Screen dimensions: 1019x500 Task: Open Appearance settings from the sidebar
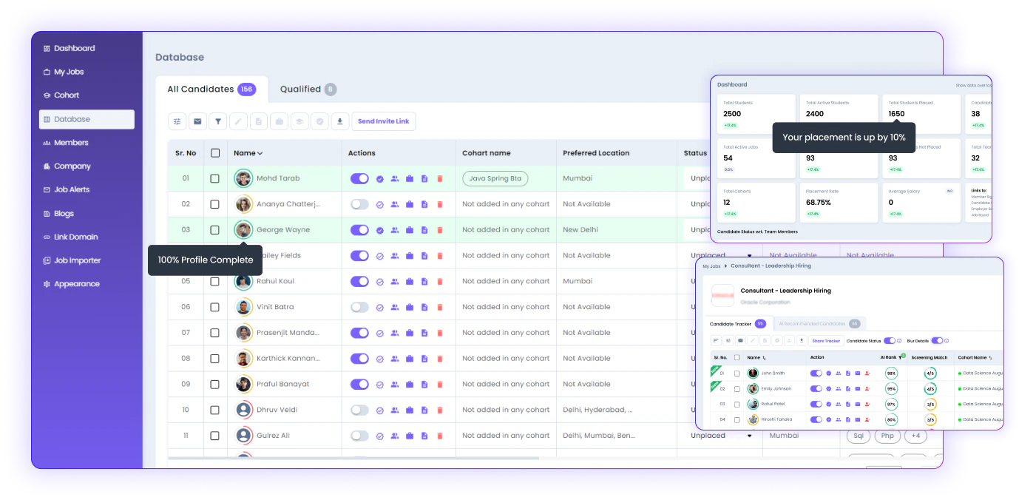[x=77, y=283]
